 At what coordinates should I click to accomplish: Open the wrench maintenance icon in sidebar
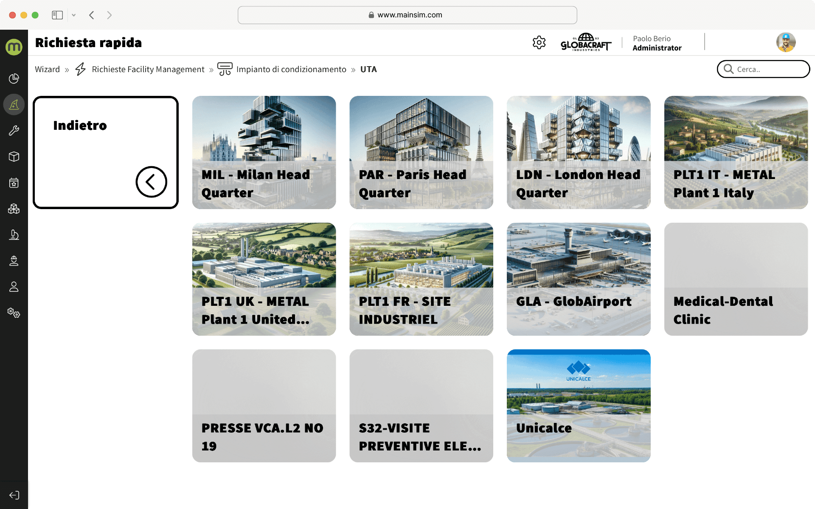pos(14,131)
